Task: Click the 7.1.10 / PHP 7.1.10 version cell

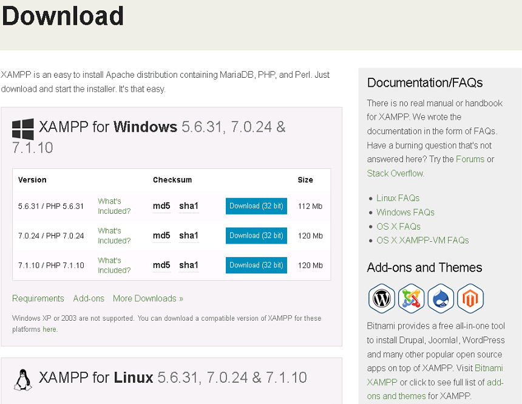Action: click(x=51, y=265)
